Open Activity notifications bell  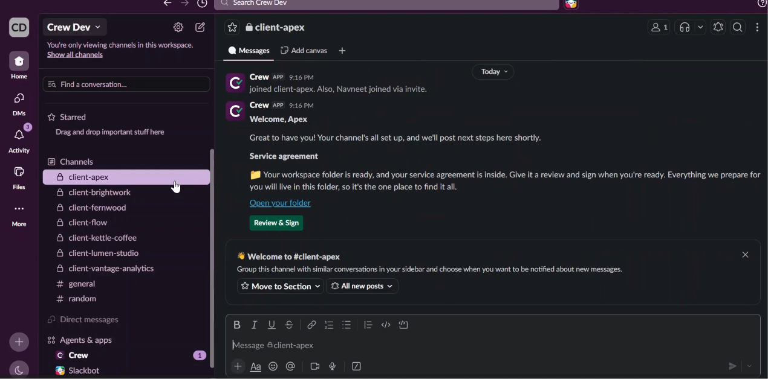pos(19,140)
